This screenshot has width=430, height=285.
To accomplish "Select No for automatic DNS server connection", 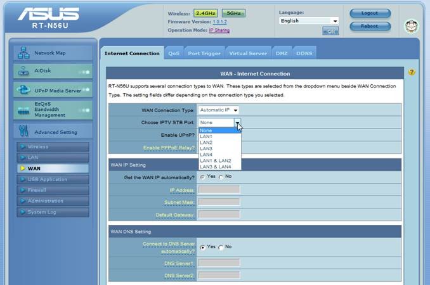I will 221,246.
